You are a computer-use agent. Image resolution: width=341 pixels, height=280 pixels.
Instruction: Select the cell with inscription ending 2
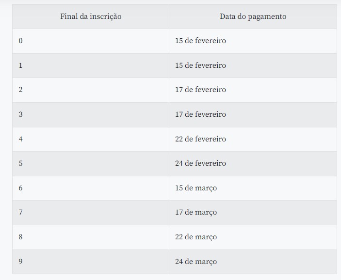click(x=20, y=90)
